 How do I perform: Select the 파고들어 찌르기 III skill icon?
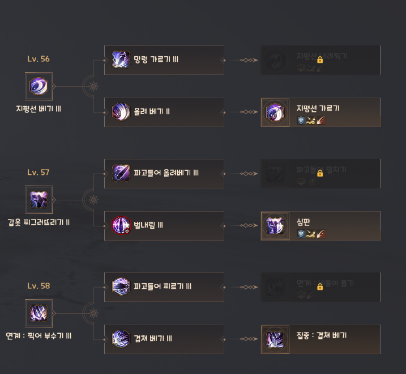(121, 287)
